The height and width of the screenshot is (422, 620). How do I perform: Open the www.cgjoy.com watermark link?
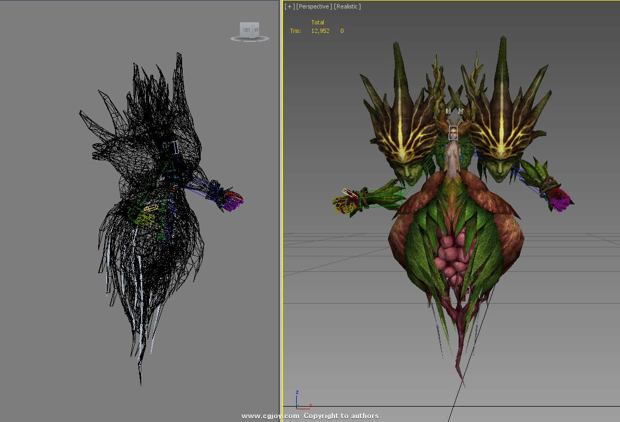[x=270, y=416]
